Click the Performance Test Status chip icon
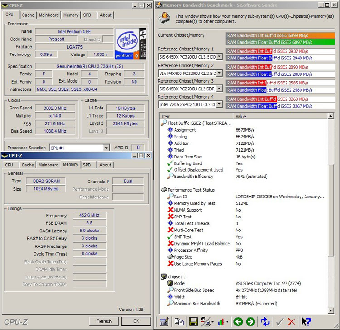Viewport: 340px width, 330px height. click(164, 190)
